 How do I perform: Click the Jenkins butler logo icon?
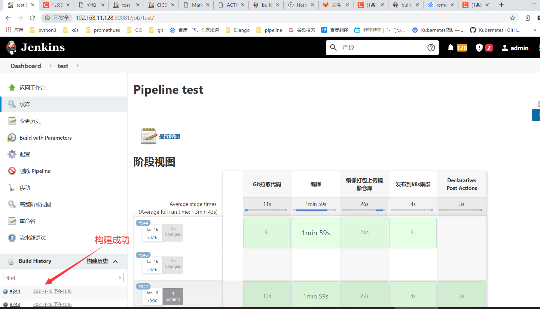(x=11, y=47)
